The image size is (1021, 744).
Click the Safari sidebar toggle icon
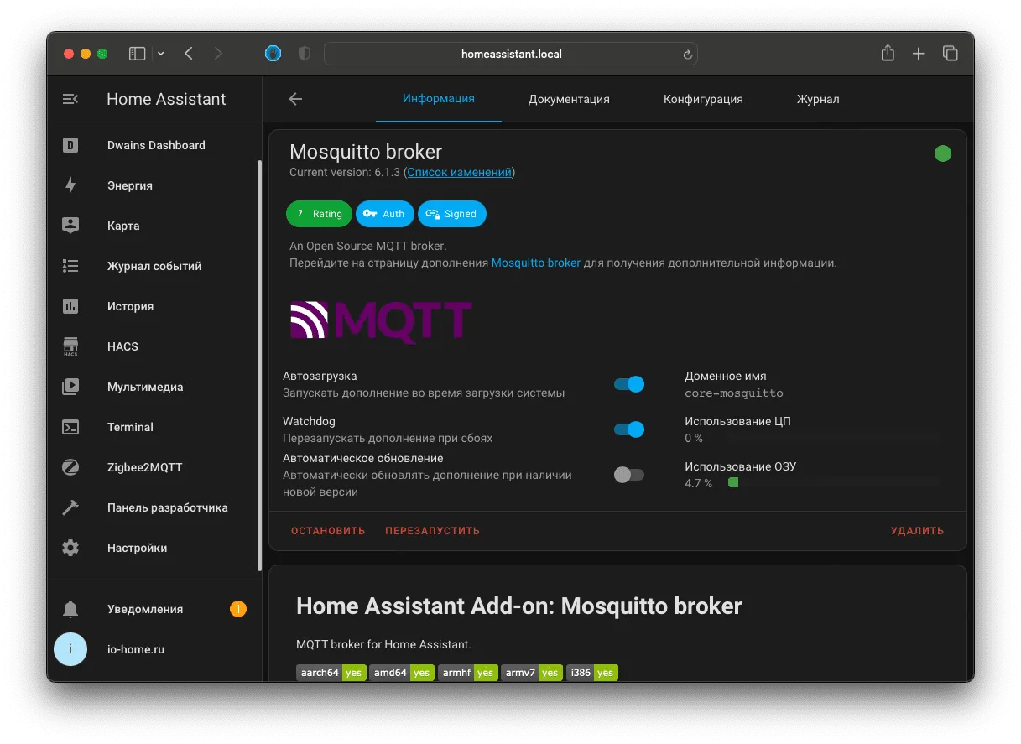[x=137, y=54]
